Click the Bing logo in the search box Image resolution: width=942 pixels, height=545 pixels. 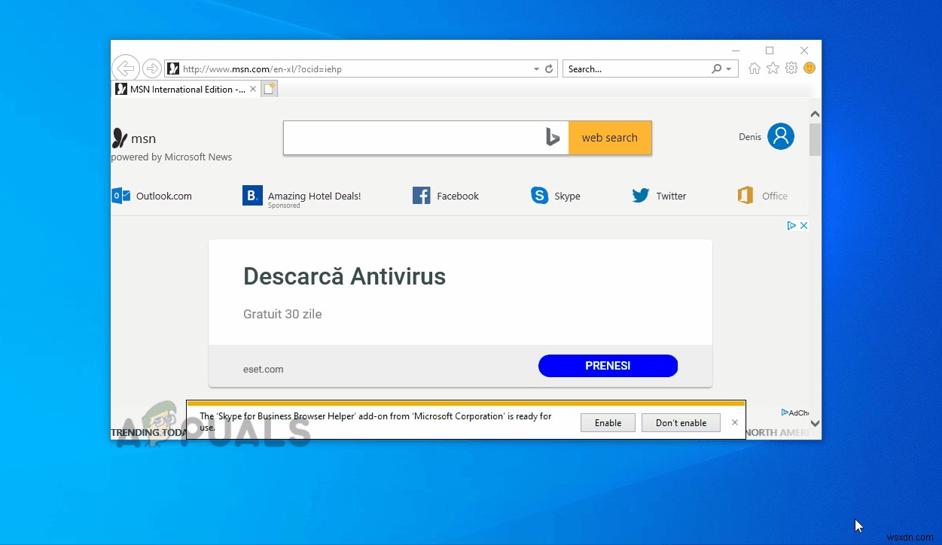point(552,137)
